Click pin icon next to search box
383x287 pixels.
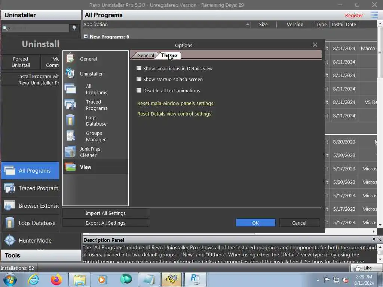pyautogui.click(x=74, y=28)
